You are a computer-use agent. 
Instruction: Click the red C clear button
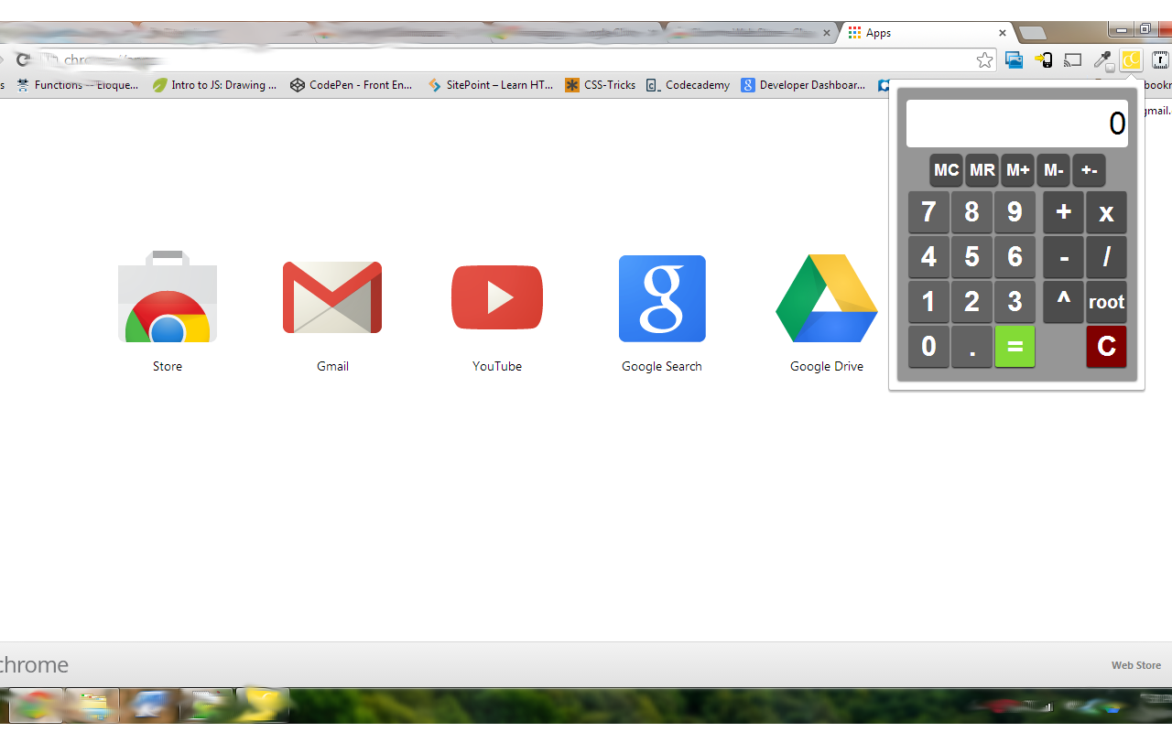tap(1106, 347)
